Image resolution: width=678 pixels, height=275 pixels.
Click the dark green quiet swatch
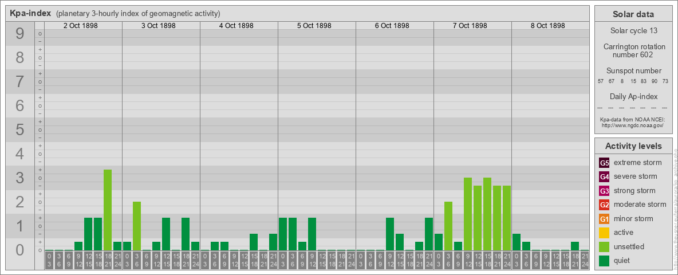click(604, 261)
